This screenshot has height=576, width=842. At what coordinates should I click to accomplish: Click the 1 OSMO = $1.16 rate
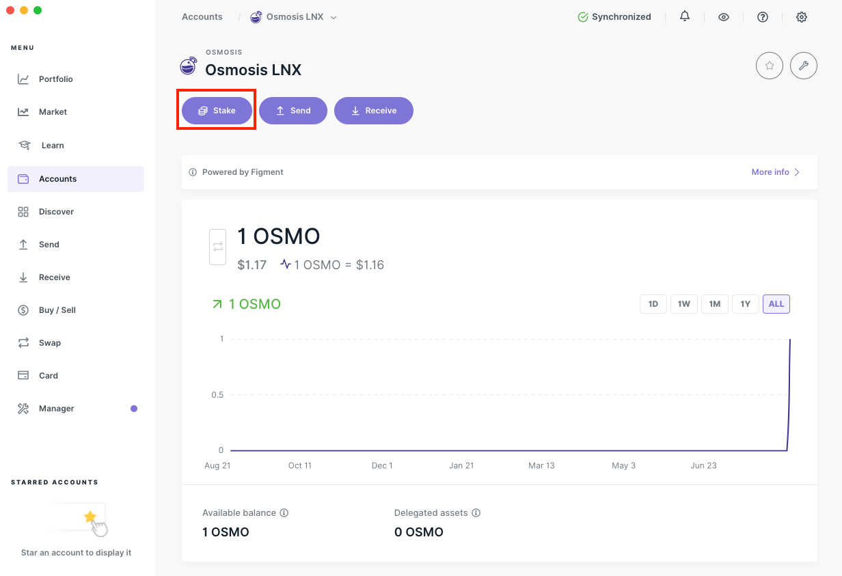339,265
